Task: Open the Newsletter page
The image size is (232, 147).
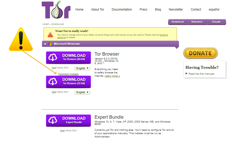Action: 176,10
